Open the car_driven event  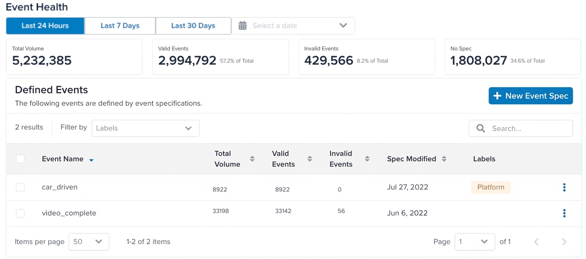pyautogui.click(x=60, y=187)
